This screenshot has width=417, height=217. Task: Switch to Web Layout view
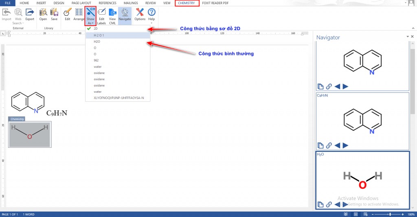pyautogui.click(x=365, y=214)
